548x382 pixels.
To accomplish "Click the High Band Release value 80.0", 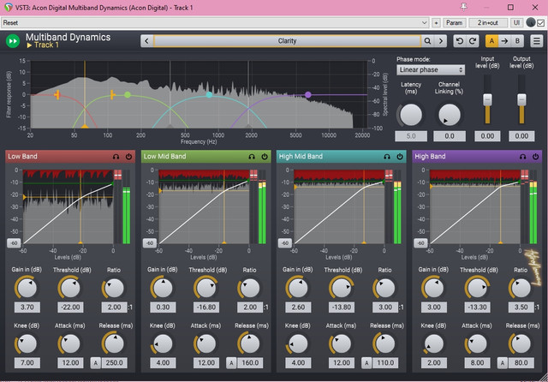I will 521,363.
